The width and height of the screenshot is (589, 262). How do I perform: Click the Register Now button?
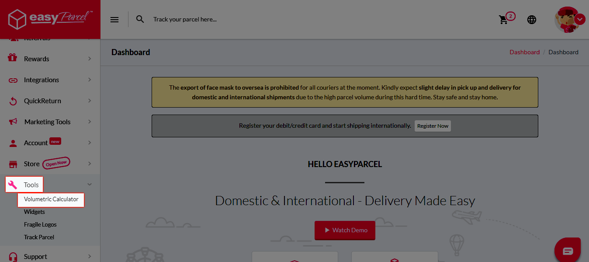click(x=432, y=126)
